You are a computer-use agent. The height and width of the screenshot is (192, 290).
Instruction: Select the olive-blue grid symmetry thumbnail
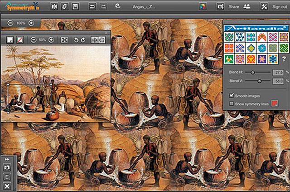(x=273, y=48)
